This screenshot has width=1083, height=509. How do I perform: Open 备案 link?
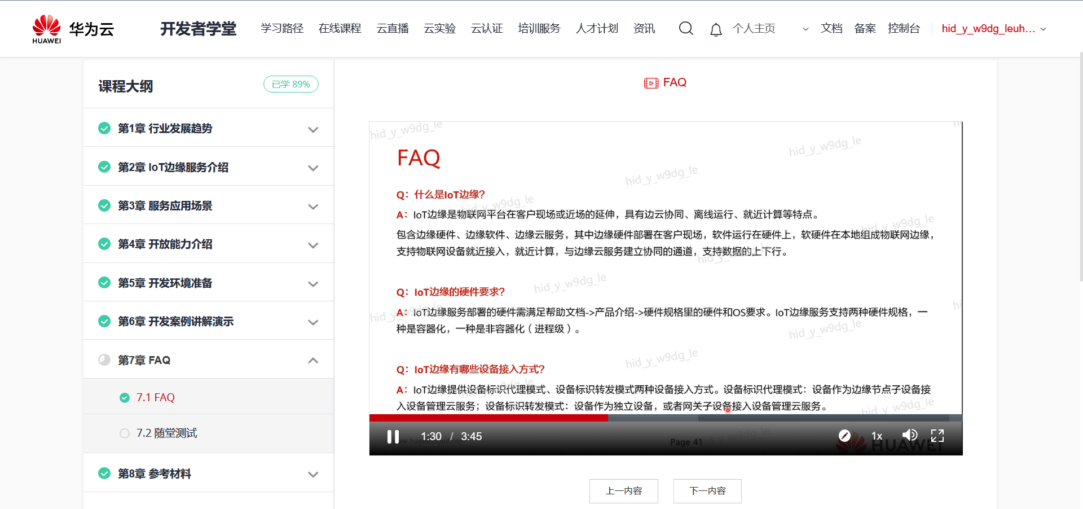coord(865,28)
